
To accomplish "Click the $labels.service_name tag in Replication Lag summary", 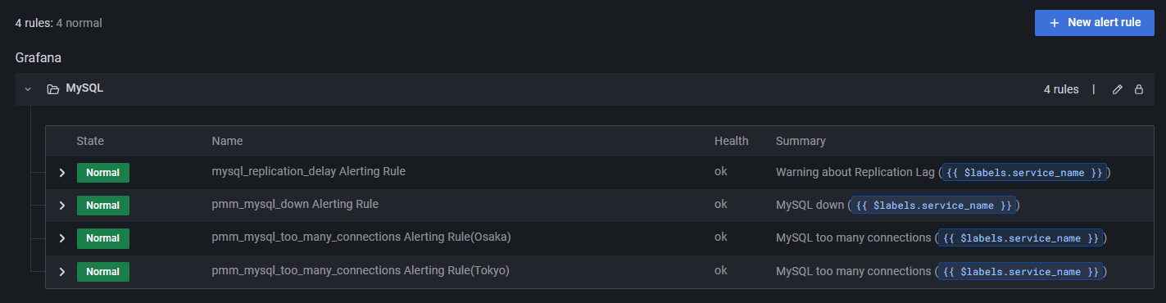I will pos(1024,173).
